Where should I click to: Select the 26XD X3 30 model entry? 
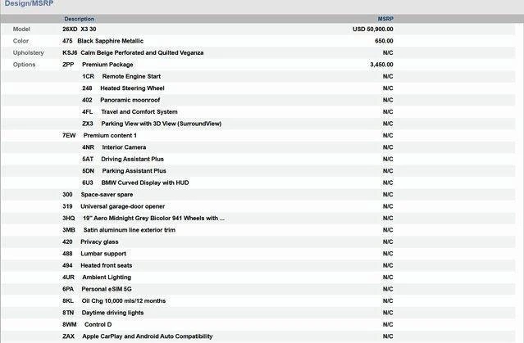[x=80, y=29]
